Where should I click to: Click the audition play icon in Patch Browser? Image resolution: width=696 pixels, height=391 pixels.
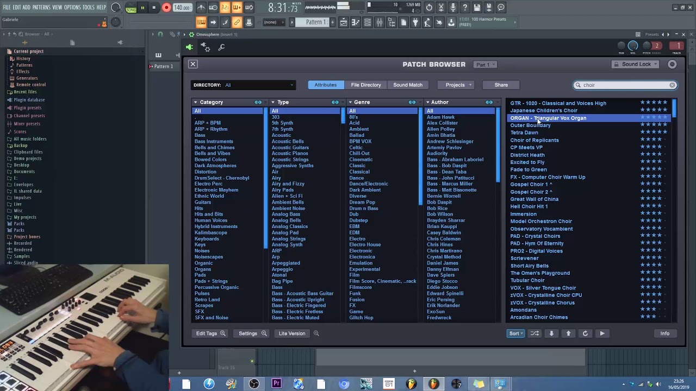coord(602,333)
